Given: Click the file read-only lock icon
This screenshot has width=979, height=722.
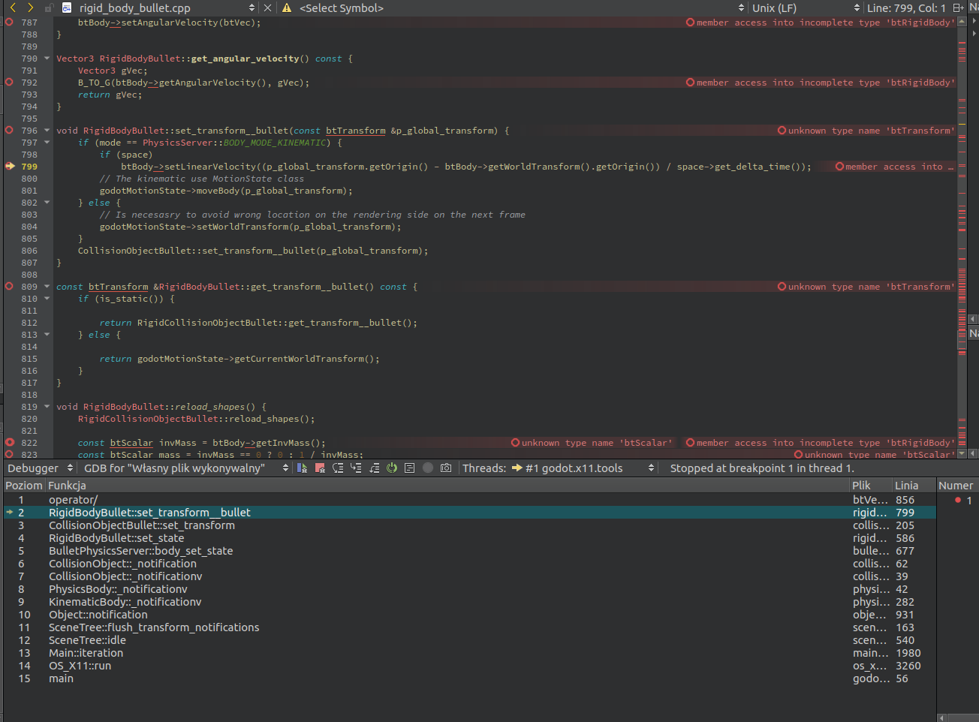Looking at the screenshot, I should point(48,8).
